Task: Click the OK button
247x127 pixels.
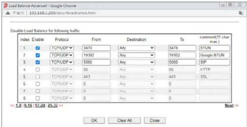Action: pyautogui.click(x=94, y=120)
